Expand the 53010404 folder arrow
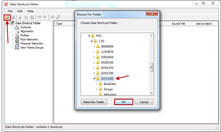Image resolution: width=221 pixels, height=132 pixels. [x=94, y=57]
